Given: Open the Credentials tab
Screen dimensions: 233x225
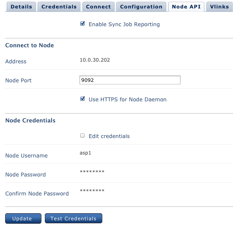Looking at the screenshot, I should point(59,7).
